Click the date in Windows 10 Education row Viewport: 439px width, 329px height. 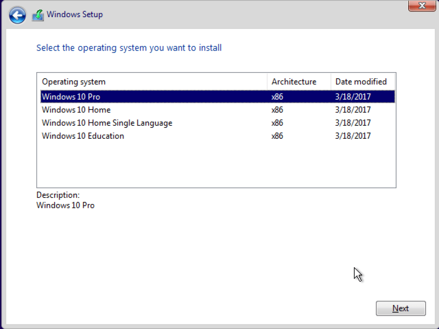[x=353, y=136]
